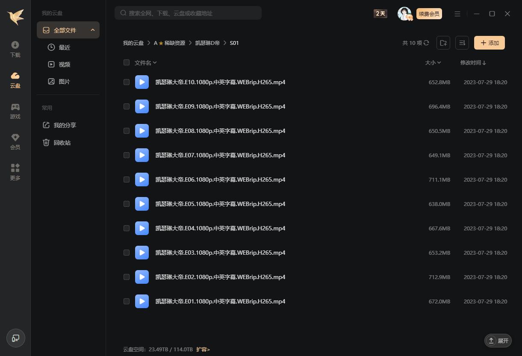Click the 添加 (Add) button
The width and height of the screenshot is (522, 356).
coord(490,43)
